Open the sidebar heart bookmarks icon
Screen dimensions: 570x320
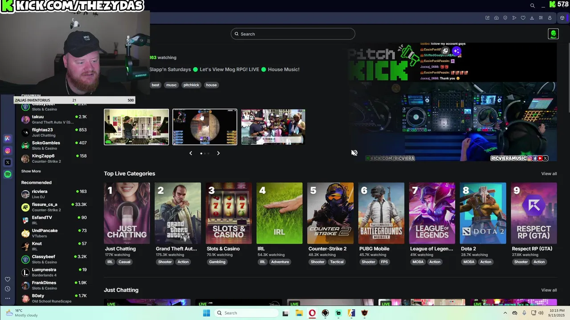[8, 279]
